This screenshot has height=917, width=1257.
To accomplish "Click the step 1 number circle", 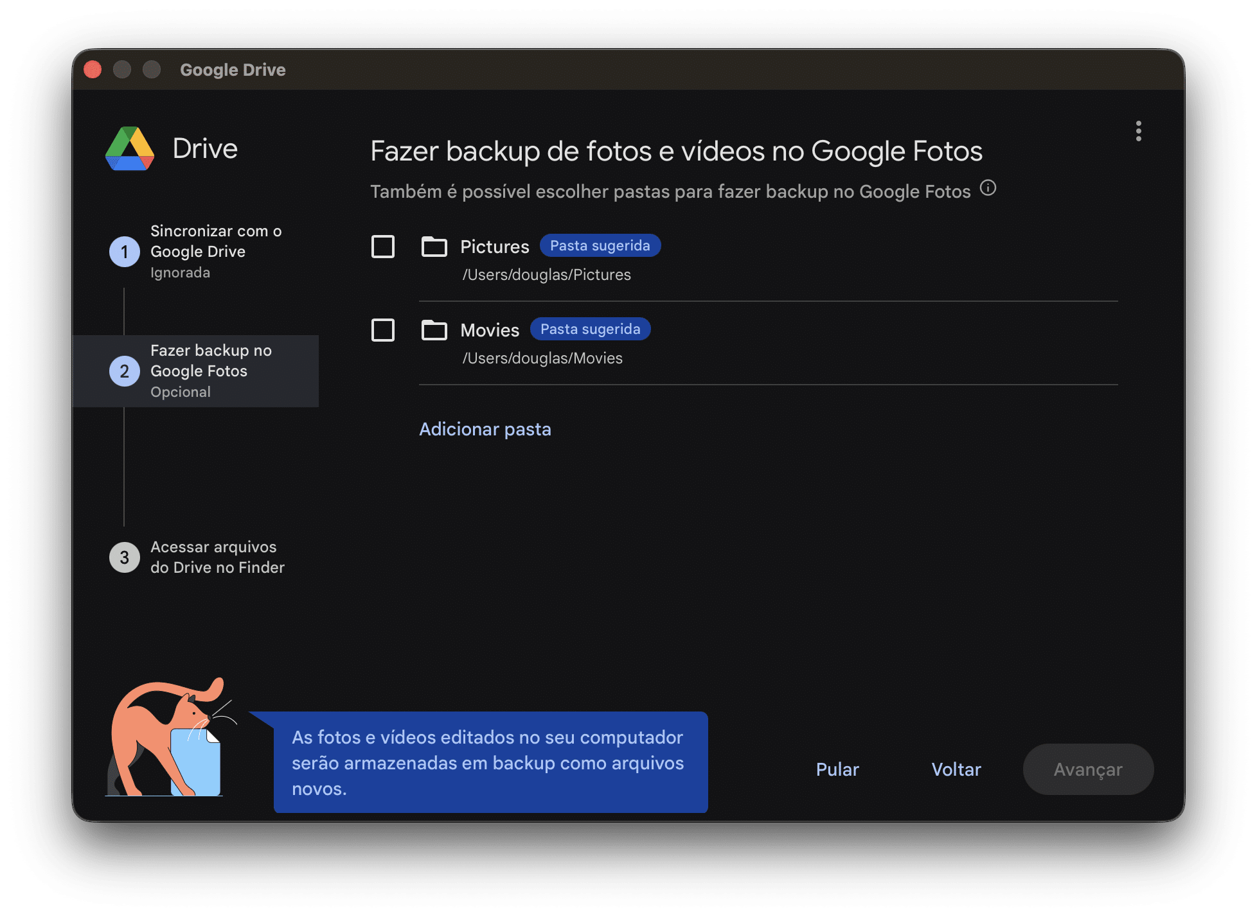I will 124,252.
